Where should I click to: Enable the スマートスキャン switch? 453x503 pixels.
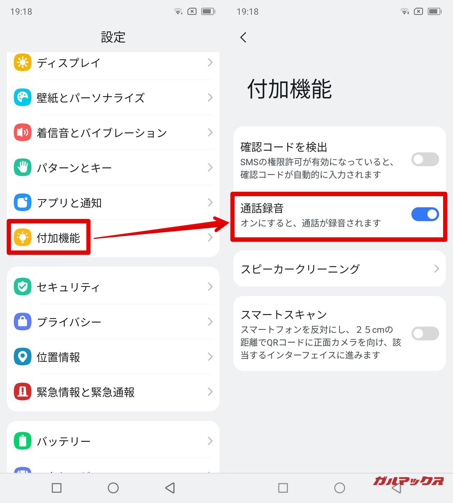pos(425,334)
